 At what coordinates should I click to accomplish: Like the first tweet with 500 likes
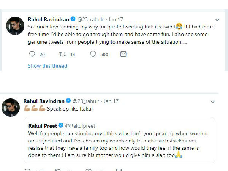tap(93, 54)
